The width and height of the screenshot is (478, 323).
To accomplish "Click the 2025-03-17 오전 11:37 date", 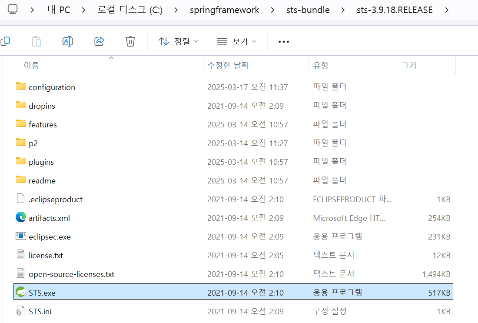I will tap(248, 87).
